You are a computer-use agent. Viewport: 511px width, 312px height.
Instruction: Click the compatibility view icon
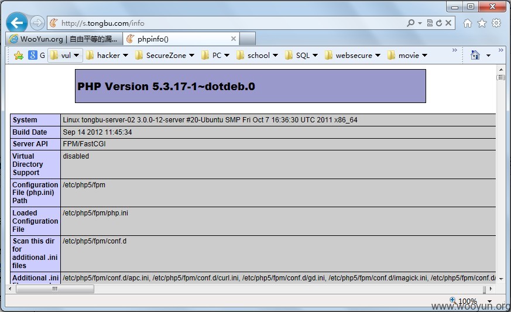coord(430,23)
